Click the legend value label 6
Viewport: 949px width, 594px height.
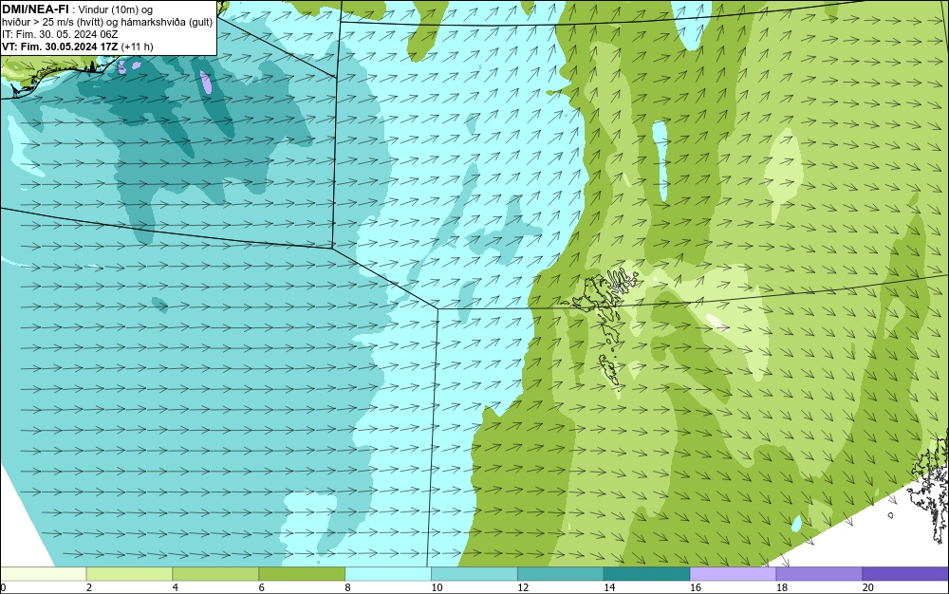tap(262, 587)
